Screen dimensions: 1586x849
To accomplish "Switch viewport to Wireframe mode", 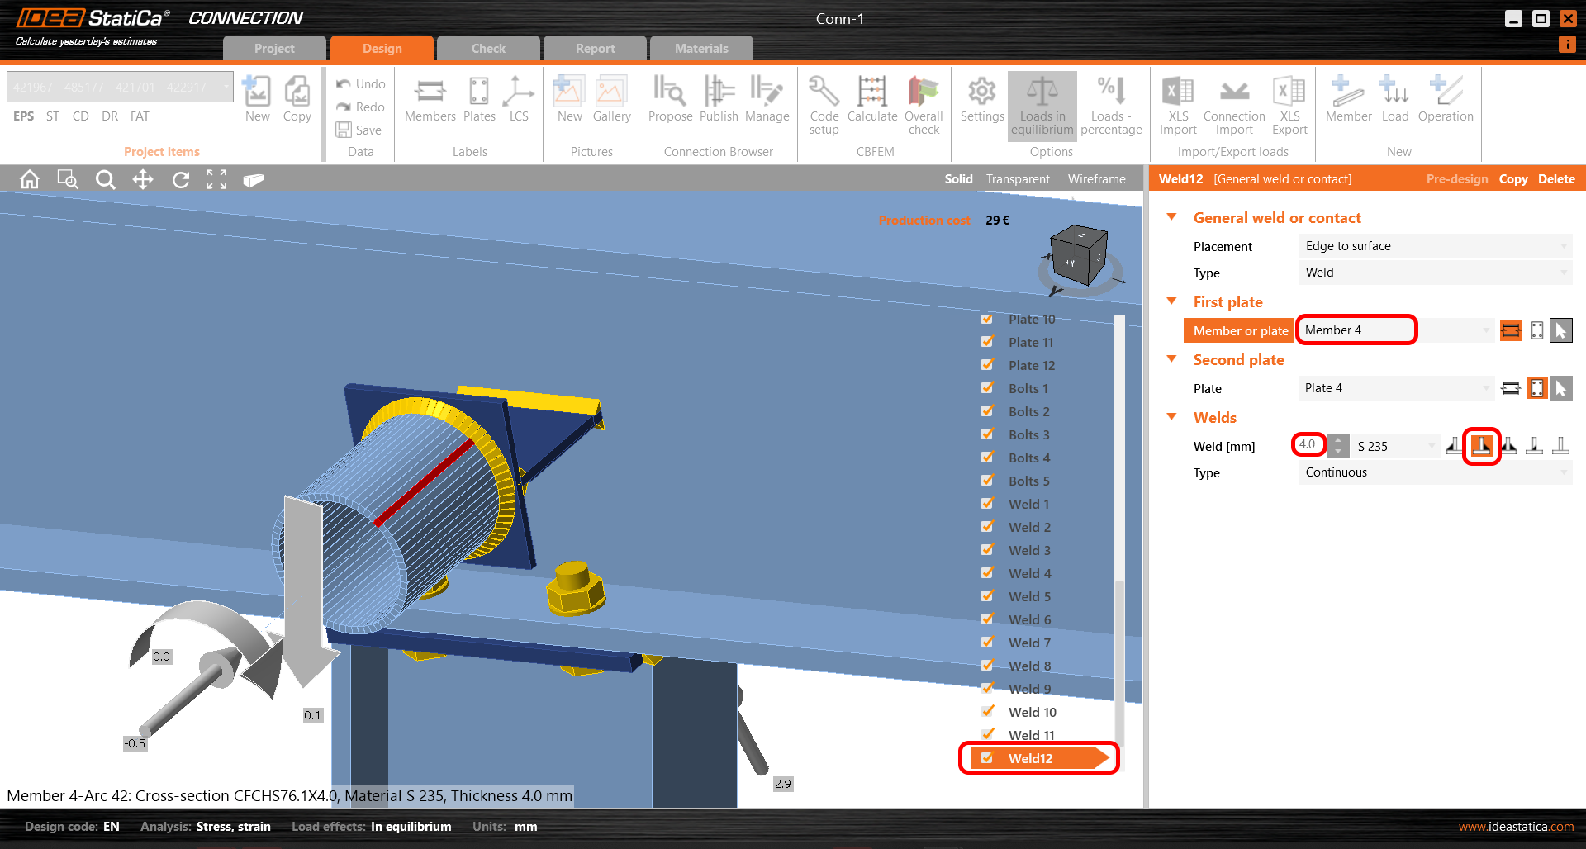I will 1096,178.
